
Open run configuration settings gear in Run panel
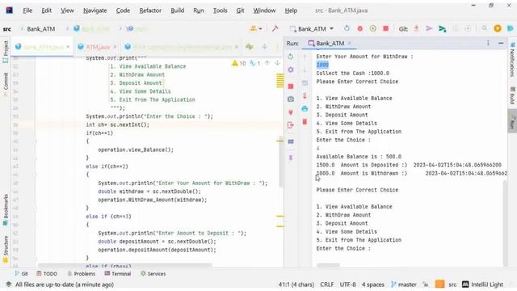[291, 70]
